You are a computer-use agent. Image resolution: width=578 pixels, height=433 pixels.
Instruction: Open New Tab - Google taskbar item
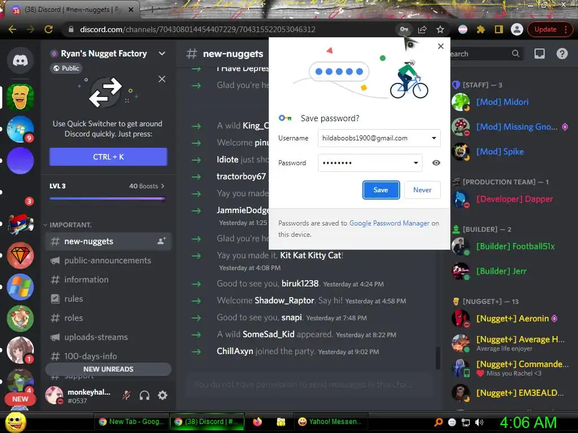132,422
